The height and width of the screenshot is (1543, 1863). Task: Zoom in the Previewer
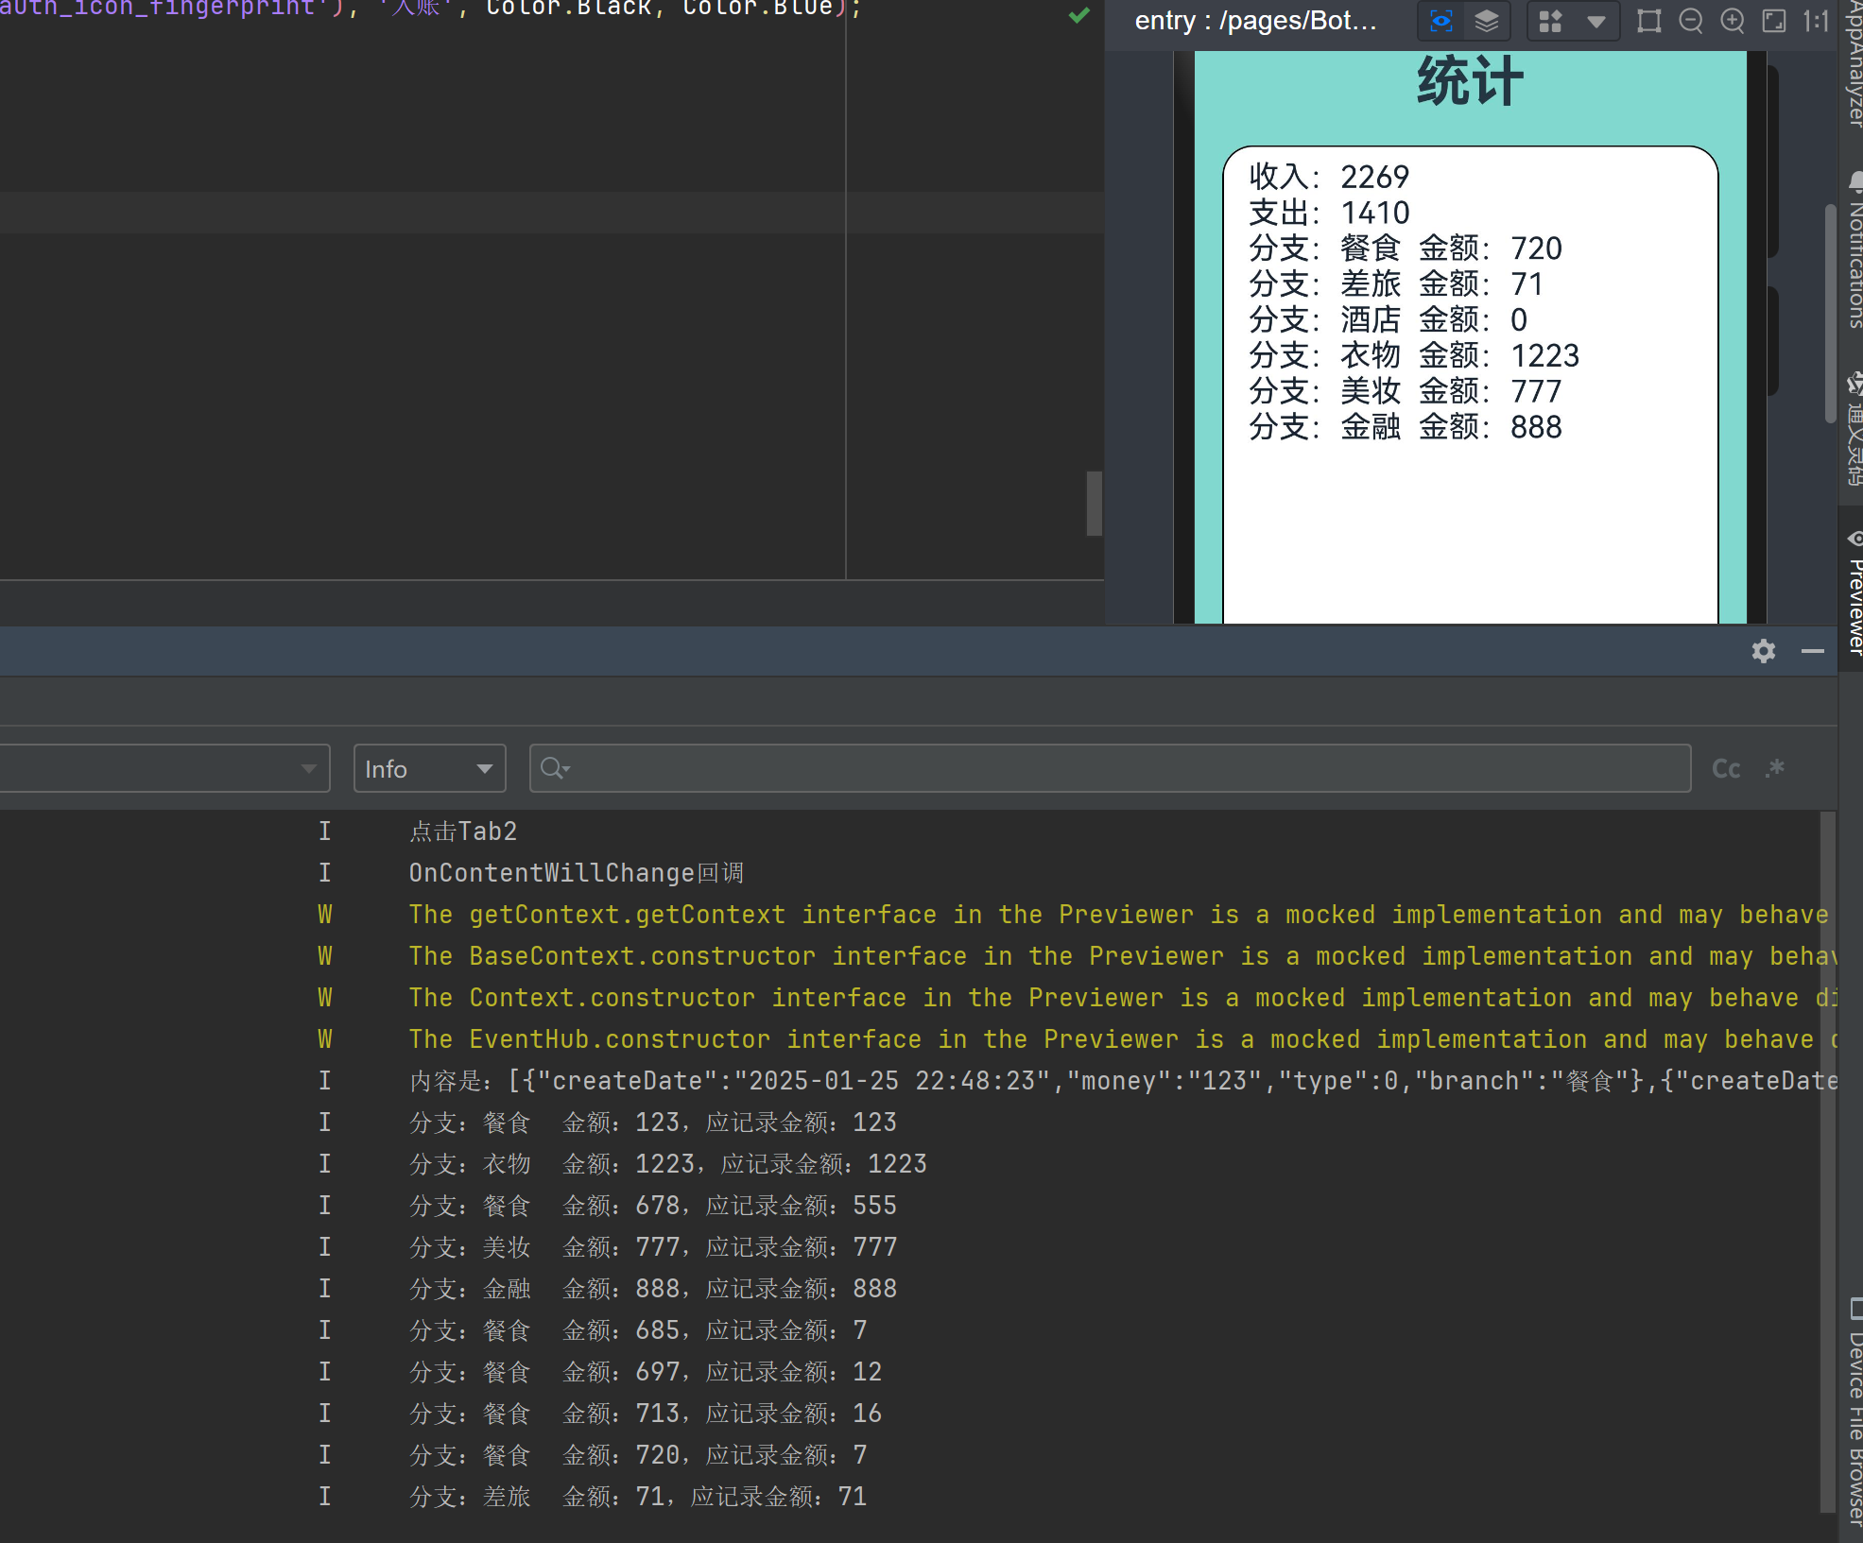1733,21
